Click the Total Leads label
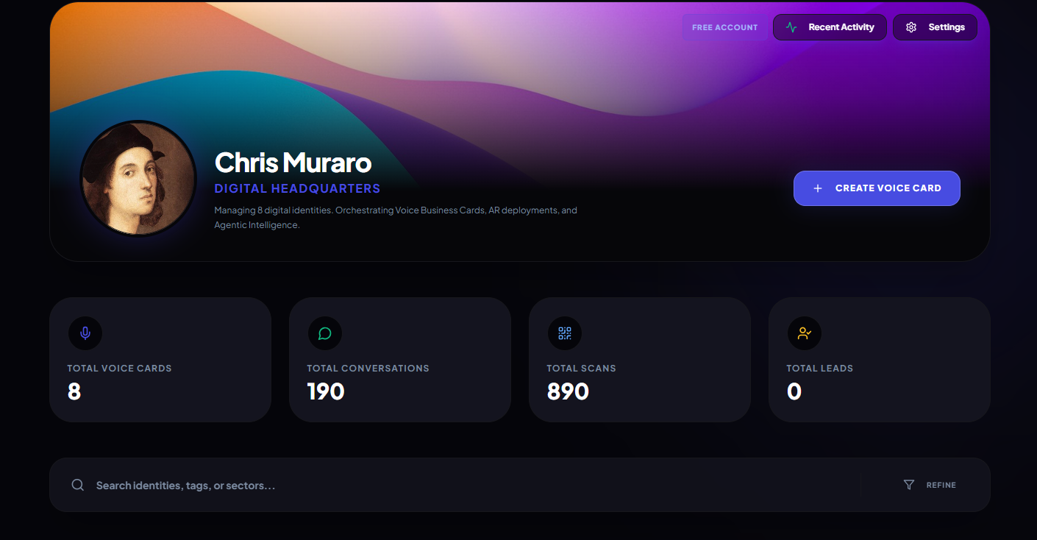Screen dimensions: 1037x540 819,368
